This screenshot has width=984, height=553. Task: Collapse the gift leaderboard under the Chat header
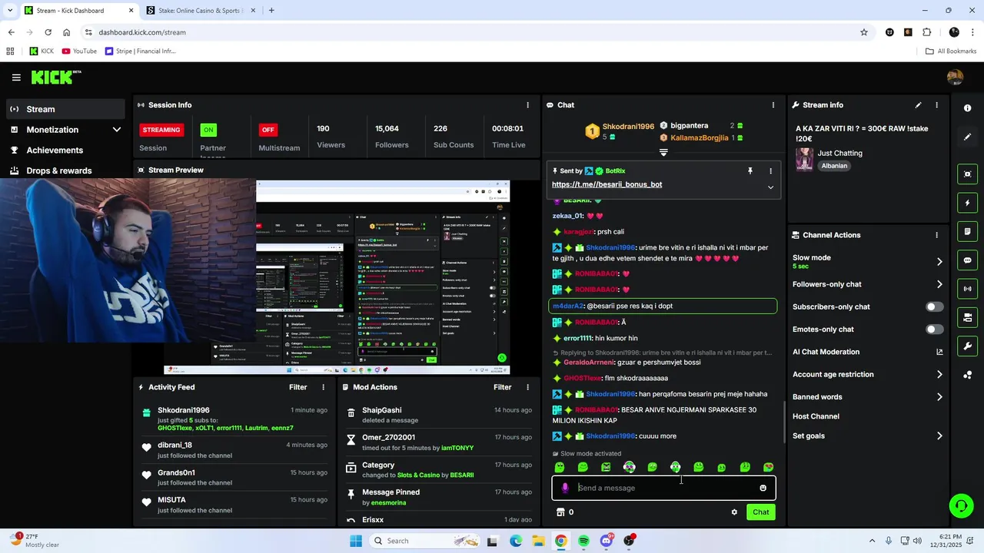(x=663, y=152)
